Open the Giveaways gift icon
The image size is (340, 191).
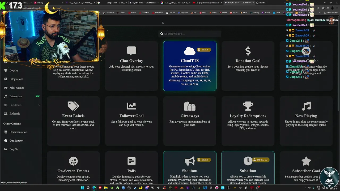coord(190,106)
